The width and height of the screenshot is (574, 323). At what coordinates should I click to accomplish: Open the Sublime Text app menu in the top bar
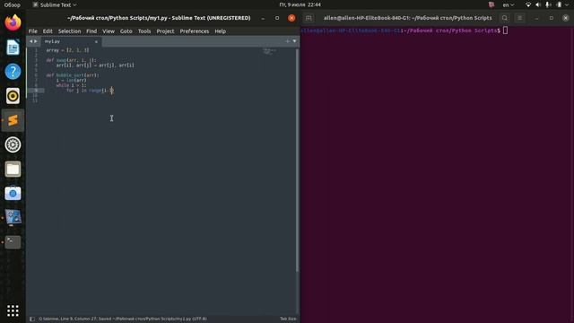[x=55, y=4]
